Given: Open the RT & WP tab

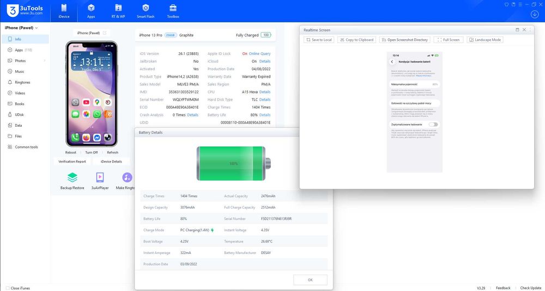Looking at the screenshot, I should coord(118,11).
